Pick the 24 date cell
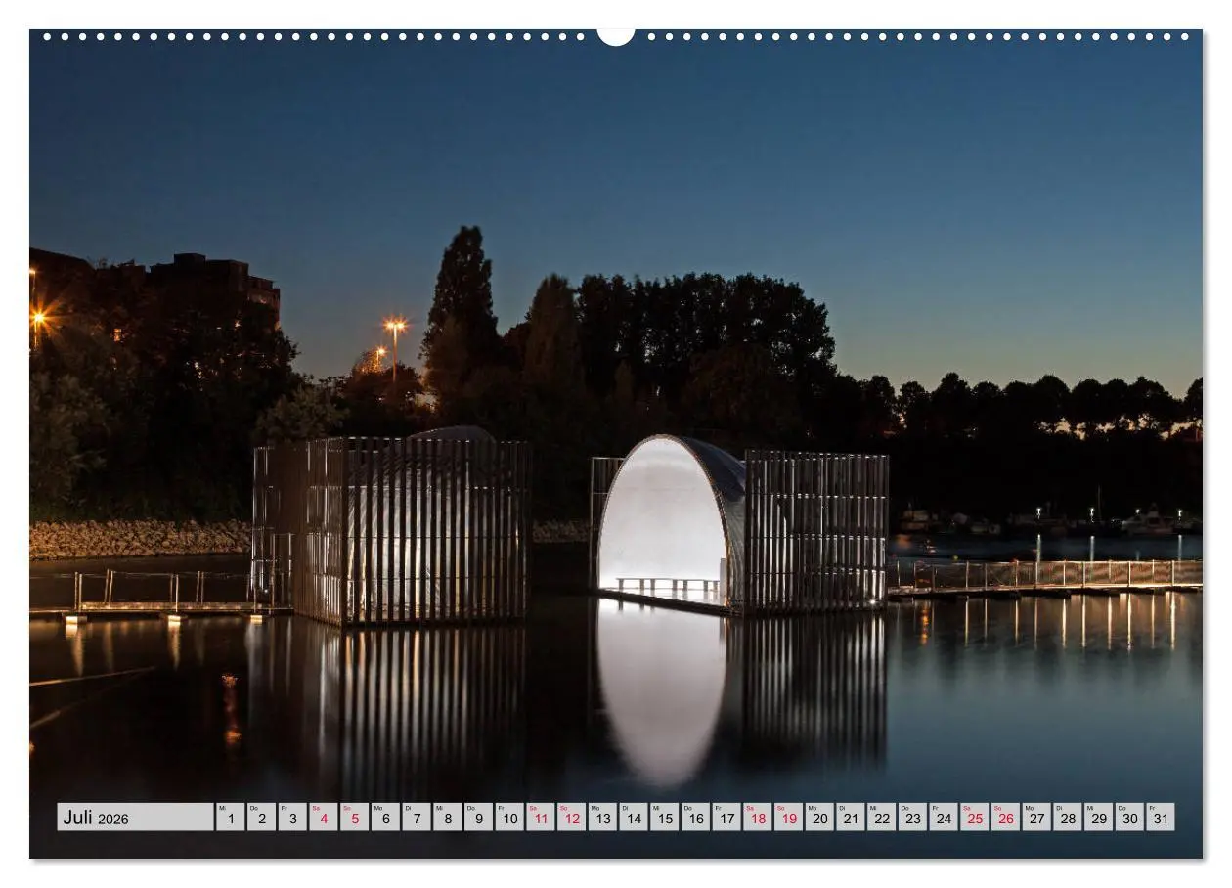 944,818
